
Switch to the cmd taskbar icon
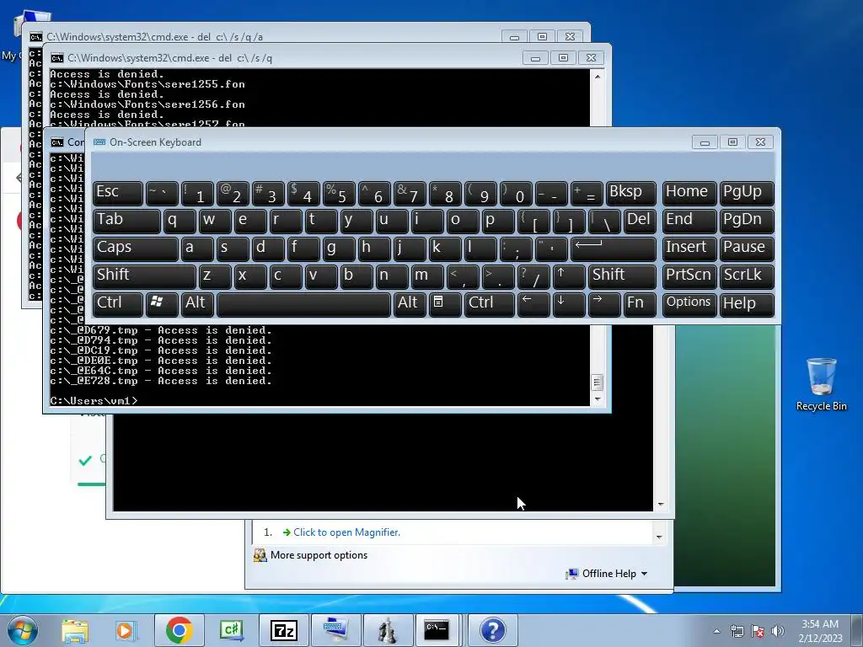click(x=437, y=630)
